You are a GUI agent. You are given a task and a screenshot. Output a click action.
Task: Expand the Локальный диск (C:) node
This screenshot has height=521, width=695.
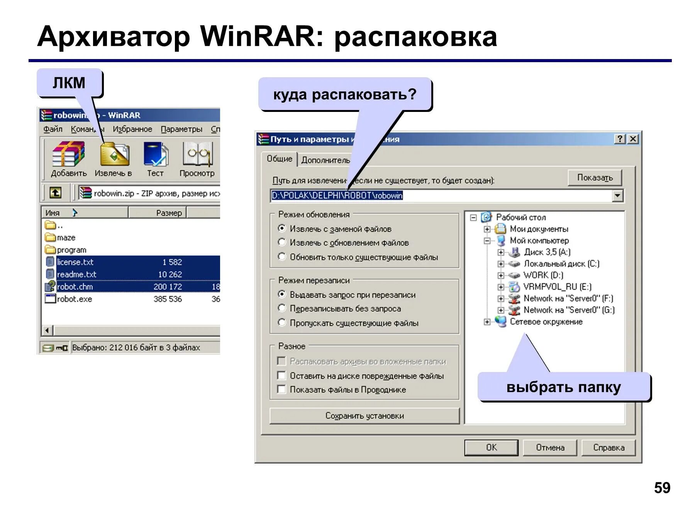[501, 264]
